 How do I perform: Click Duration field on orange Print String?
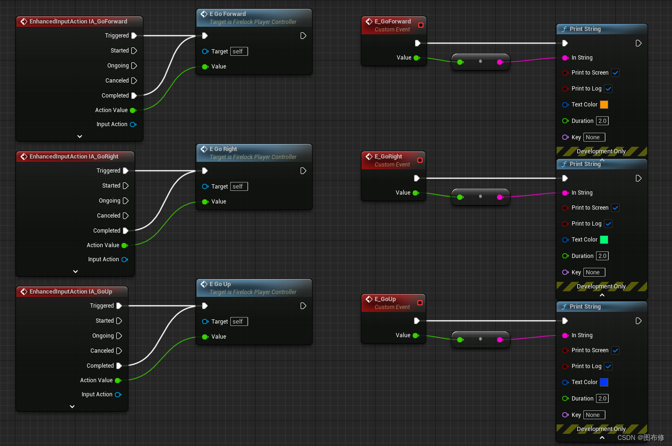click(603, 121)
